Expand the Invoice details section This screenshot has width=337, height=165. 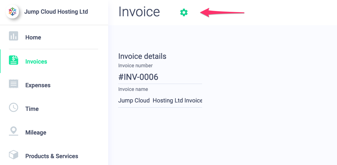(142, 56)
